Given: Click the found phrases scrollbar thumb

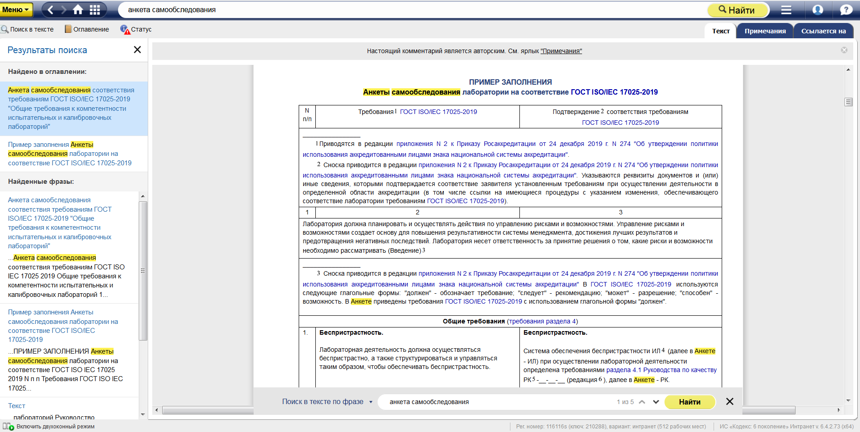Looking at the screenshot, I should pyautogui.click(x=143, y=271).
